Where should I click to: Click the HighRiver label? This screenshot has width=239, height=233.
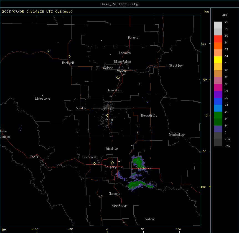pos(119,206)
